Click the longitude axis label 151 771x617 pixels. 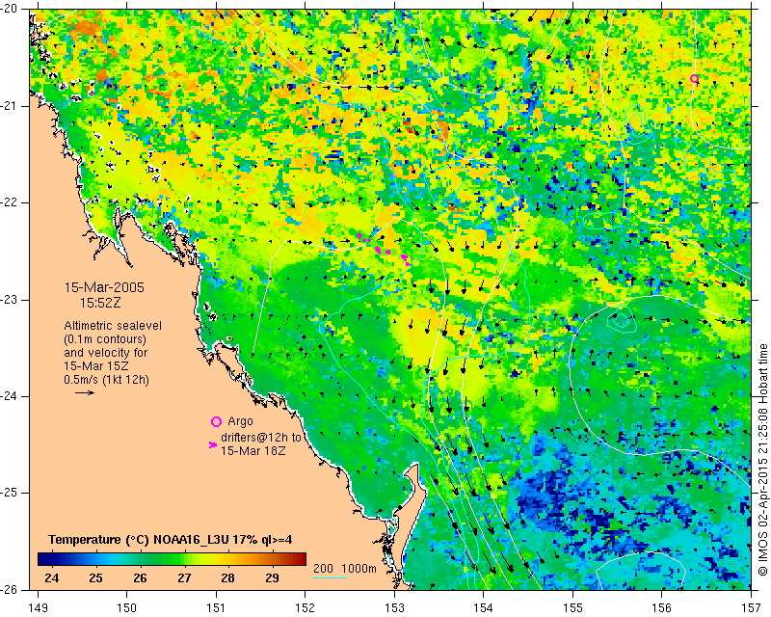[x=216, y=608]
